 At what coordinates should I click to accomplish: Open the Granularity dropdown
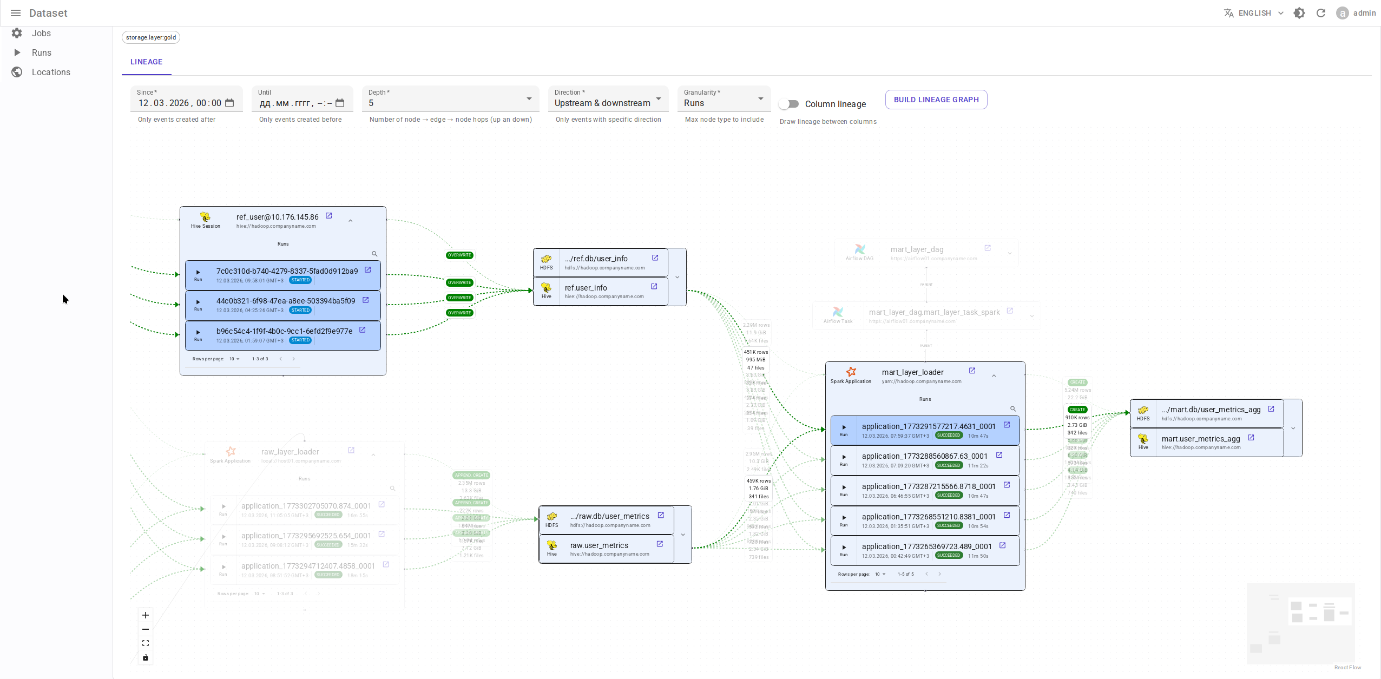pyautogui.click(x=724, y=98)
